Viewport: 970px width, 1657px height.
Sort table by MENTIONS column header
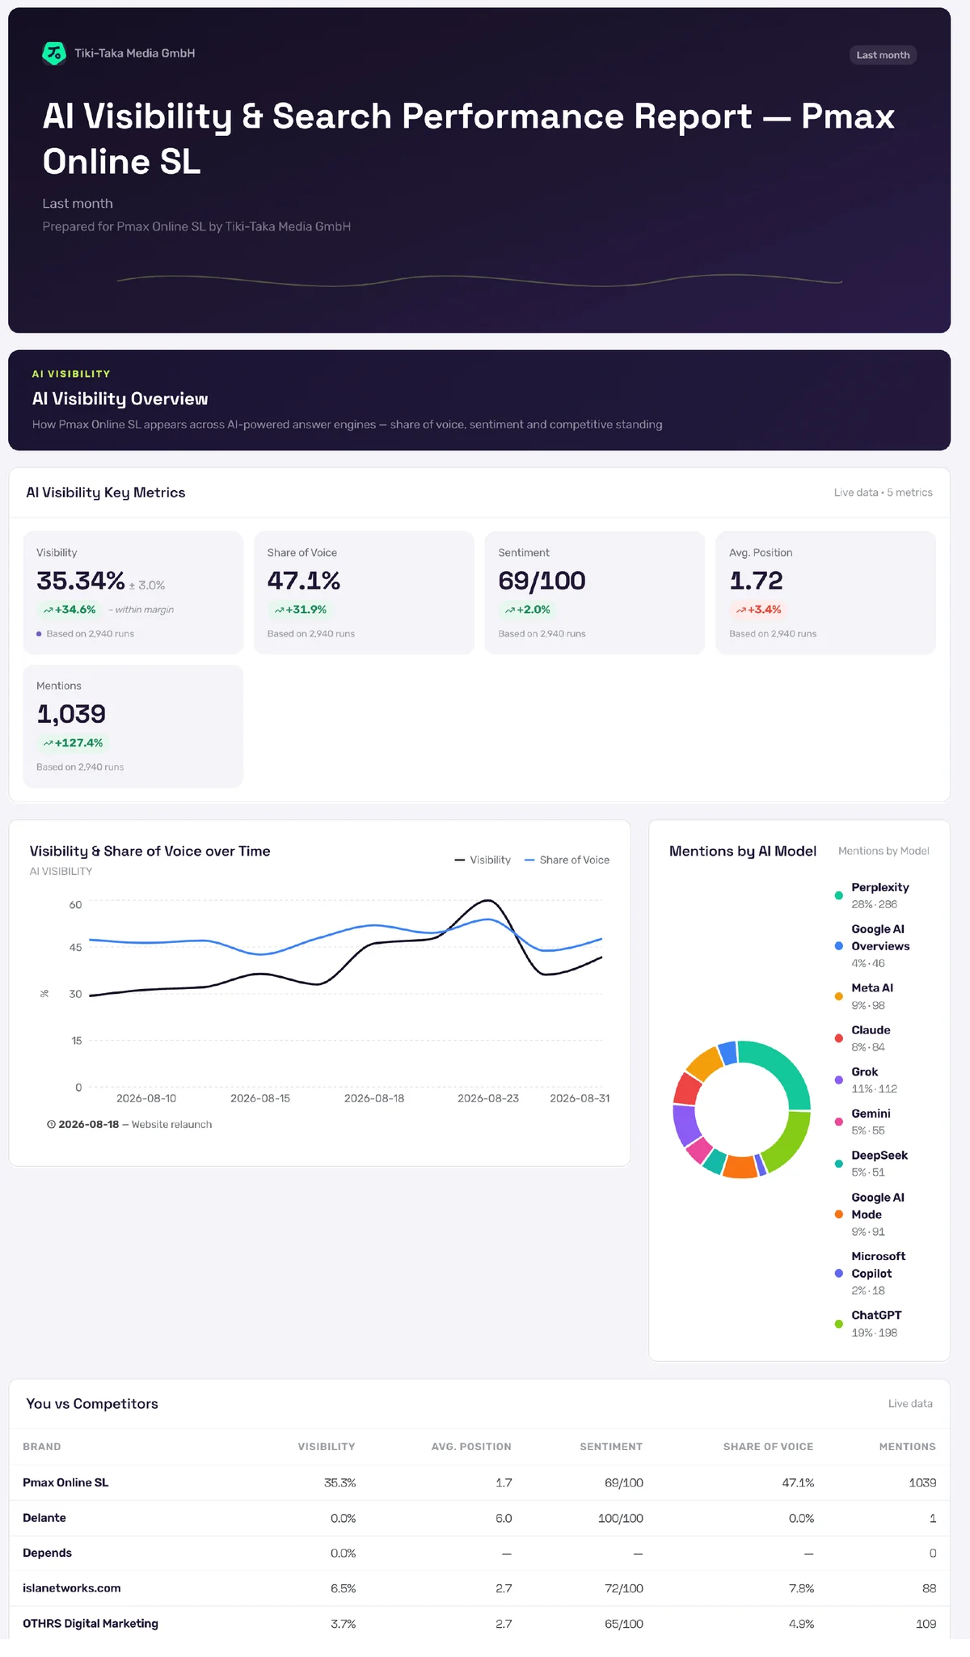908,1447
